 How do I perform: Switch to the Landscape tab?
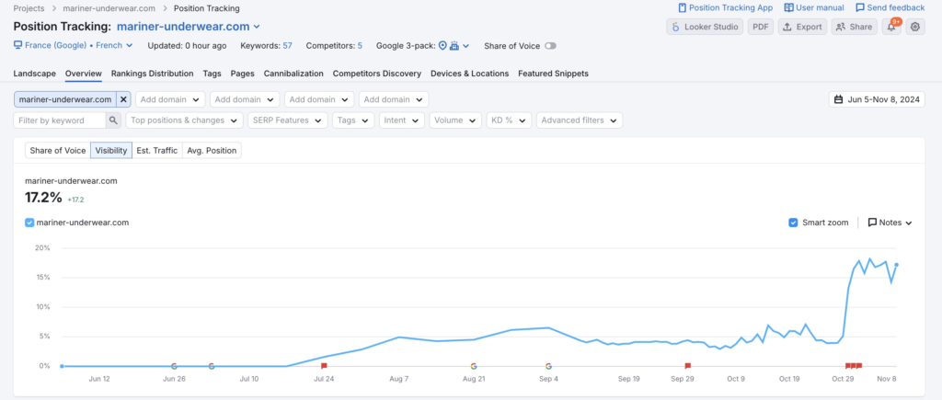(x=34, y=74)
